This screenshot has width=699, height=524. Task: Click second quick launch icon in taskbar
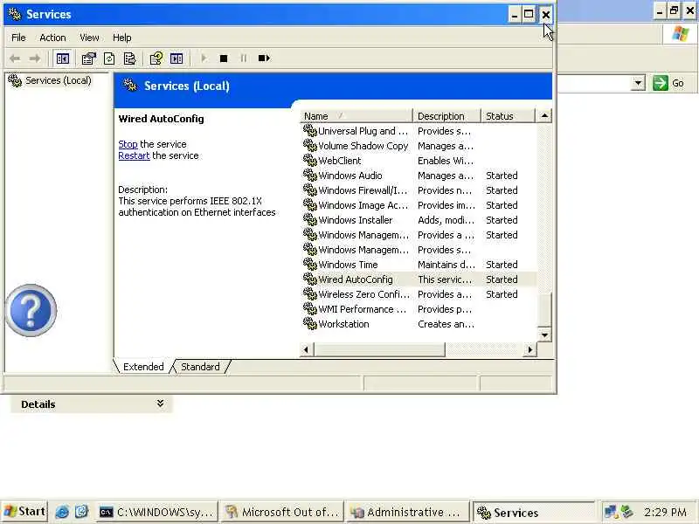pyautogui.click(x=81, y=512)
